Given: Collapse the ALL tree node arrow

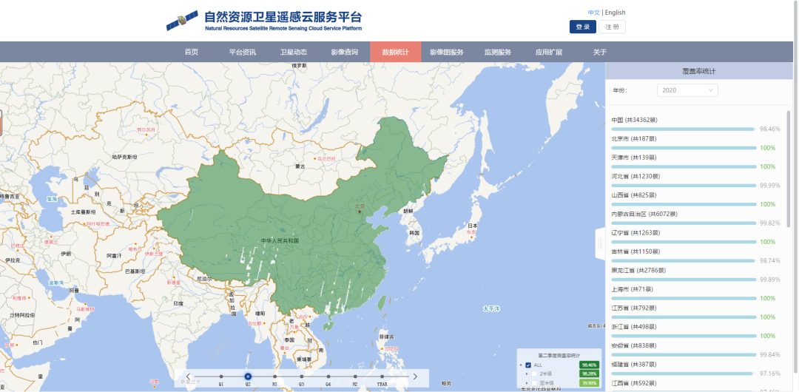Looking at the screenshot, I should pos(521,365).
